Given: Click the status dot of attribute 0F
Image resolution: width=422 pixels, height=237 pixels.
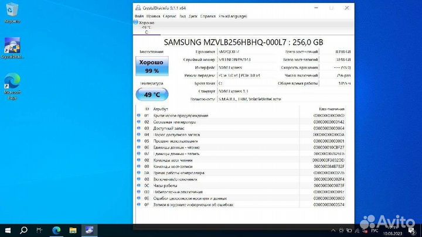Looking at the screenshot, I should 138,204.
